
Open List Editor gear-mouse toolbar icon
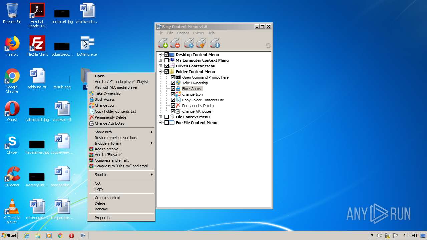189,43
